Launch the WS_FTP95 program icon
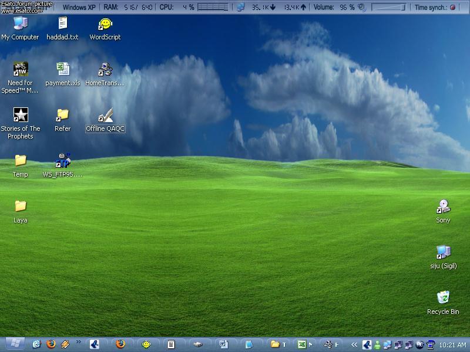The width and height of the screenshot is (470, 352). coord(62,161)
